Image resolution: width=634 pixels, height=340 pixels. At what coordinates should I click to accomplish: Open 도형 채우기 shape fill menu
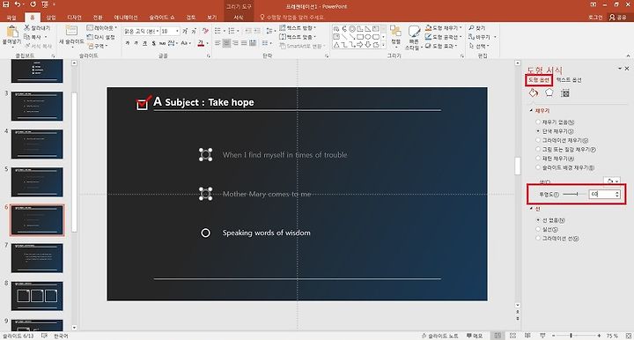pyautogui.click(x=443, y=28)
